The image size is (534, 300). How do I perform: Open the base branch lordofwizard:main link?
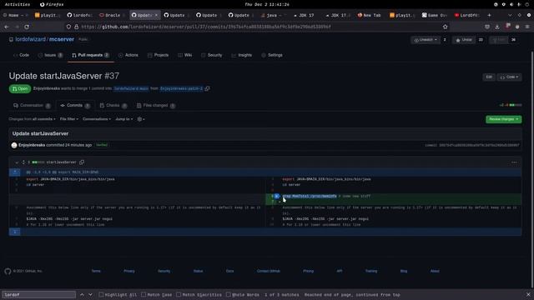point(131,88)
